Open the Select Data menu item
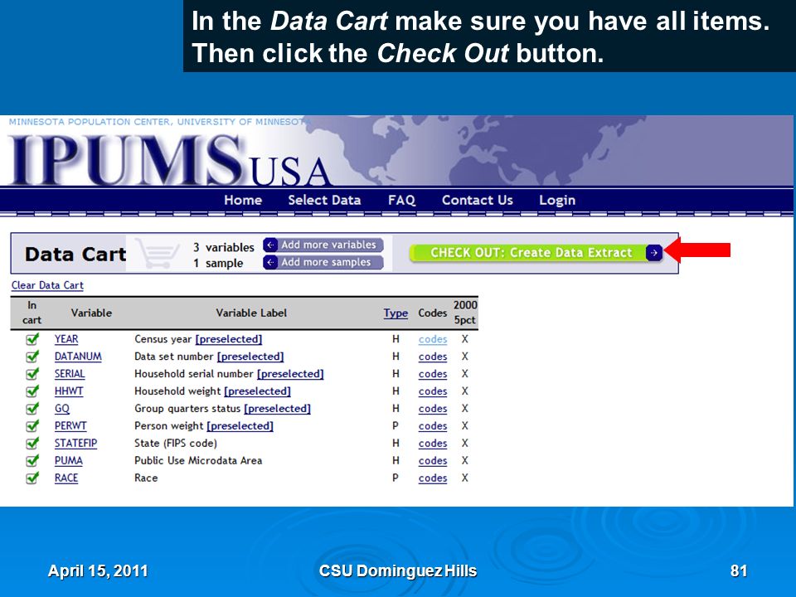 click(x=324, y=200)
